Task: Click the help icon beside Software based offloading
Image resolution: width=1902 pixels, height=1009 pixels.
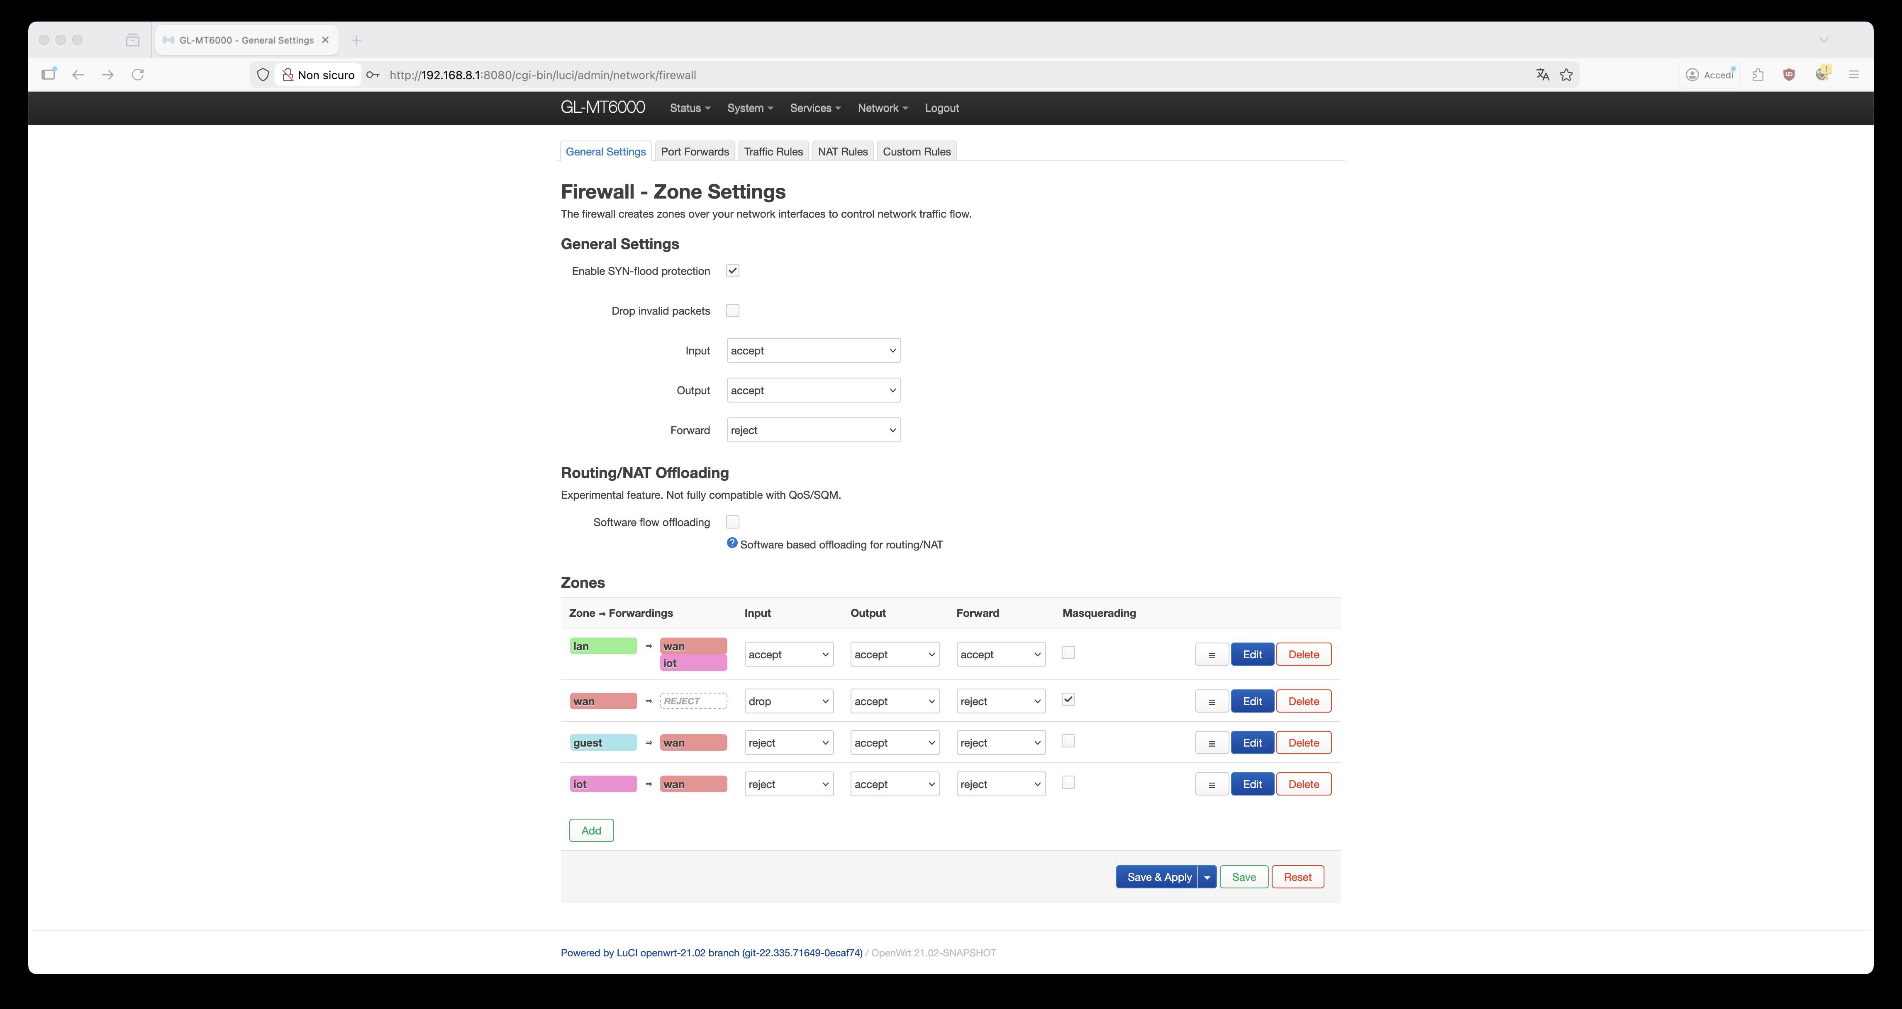Action: (732, 543)
